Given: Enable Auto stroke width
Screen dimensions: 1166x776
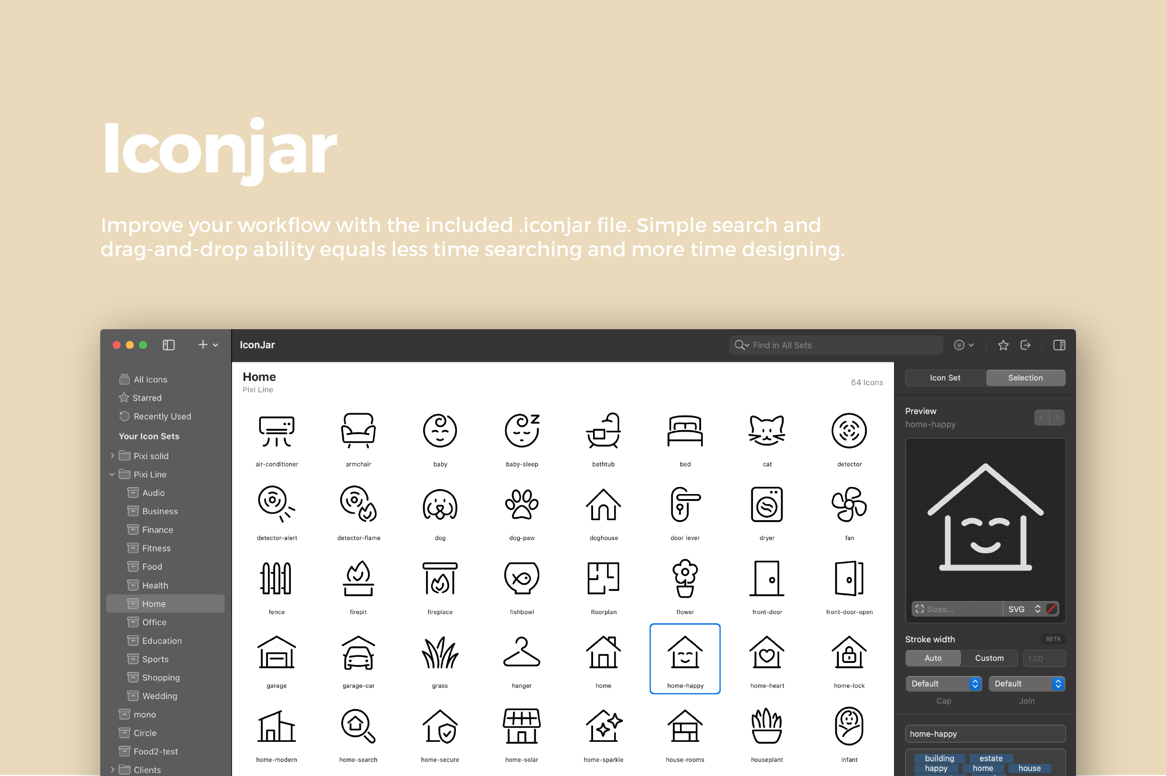Looking at the screenshot, I should pyautogui.click(x=933, y=658).
